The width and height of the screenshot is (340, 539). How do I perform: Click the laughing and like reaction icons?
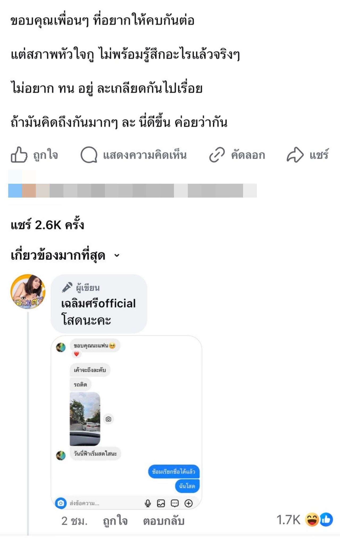[x=319, y=520]
